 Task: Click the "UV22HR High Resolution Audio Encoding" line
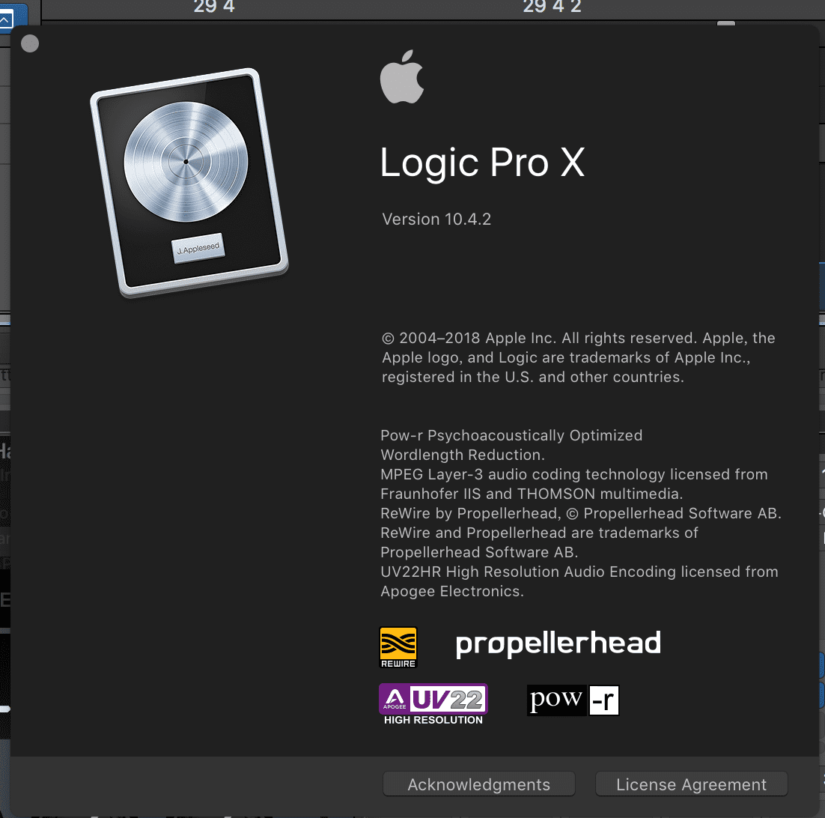point(579,572)
